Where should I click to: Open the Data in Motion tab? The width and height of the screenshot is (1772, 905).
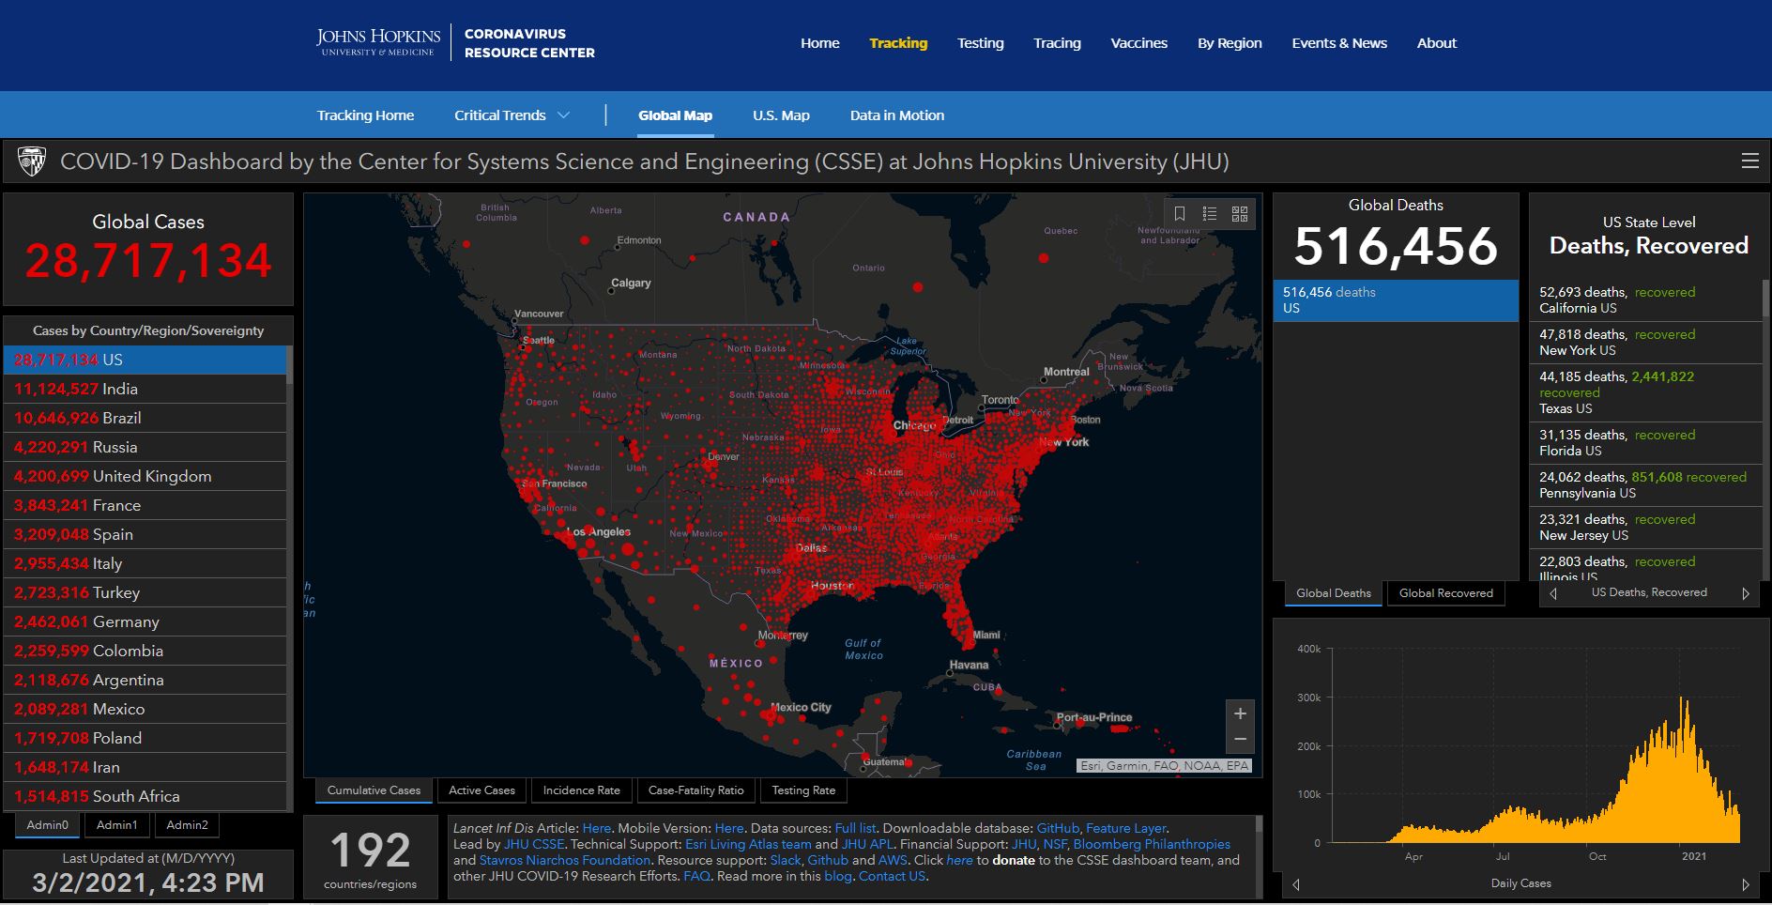pos(896,115)
